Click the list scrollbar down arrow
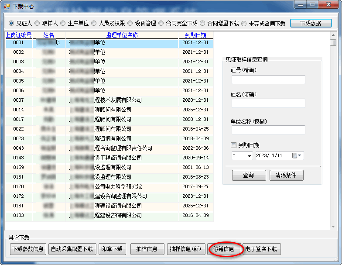342x265 pixels. [x=333, y=227]
